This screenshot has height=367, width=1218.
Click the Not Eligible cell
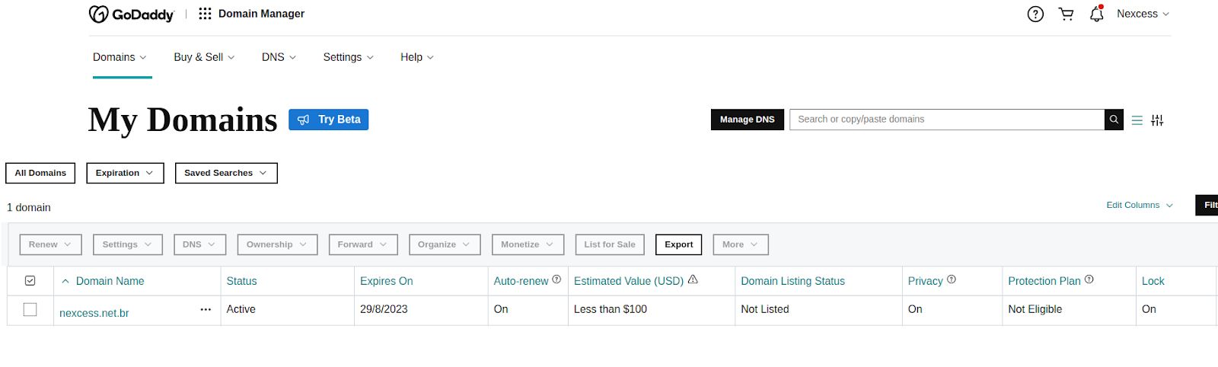pos(1035,309)
